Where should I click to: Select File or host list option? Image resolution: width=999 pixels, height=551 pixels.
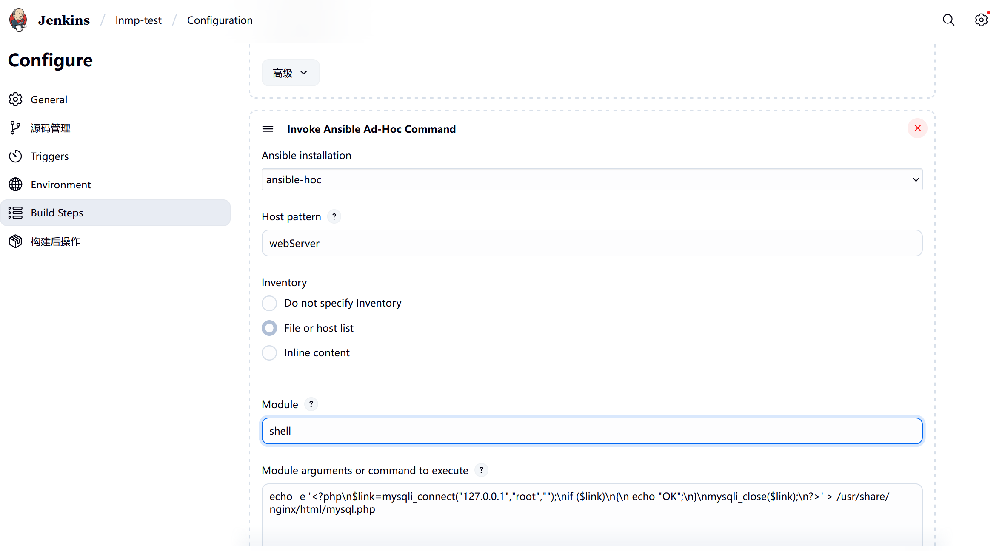click(x=269, y=328)
